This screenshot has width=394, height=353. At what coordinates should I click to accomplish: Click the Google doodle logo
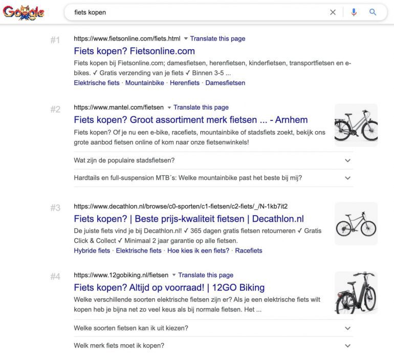24,13
